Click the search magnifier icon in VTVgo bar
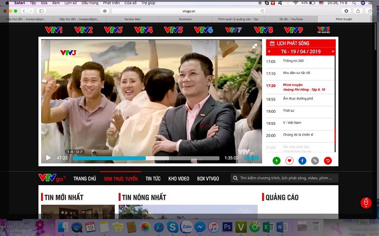The image size is (379, 236). coord(235,178)
